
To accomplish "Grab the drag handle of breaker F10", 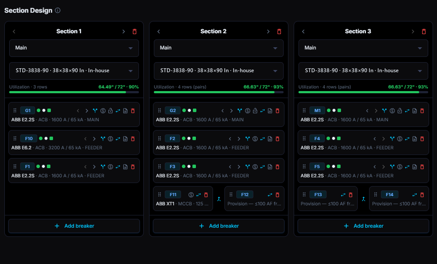I will pyautogui.click(x=15, y=138).
